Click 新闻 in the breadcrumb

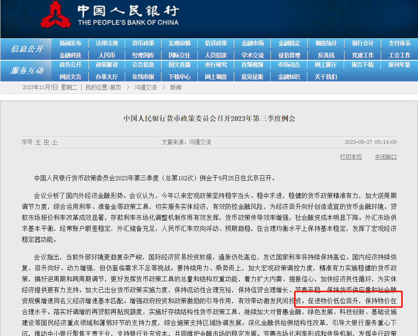coord(176,88)
